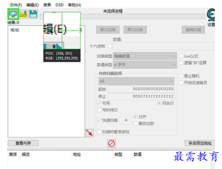Image resolution: width=222 pixels, height=169 pixels.
Task: Save the table with the floppy disk icon
Action: tap(33, 14)
